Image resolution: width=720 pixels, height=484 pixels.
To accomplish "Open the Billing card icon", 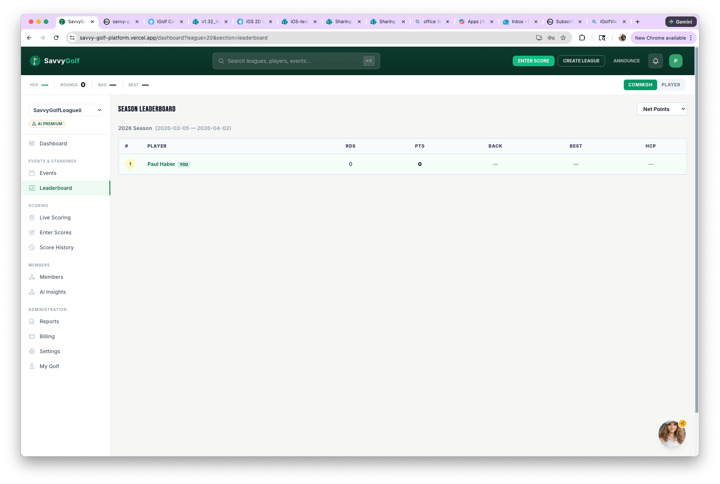I will (32, 336).
